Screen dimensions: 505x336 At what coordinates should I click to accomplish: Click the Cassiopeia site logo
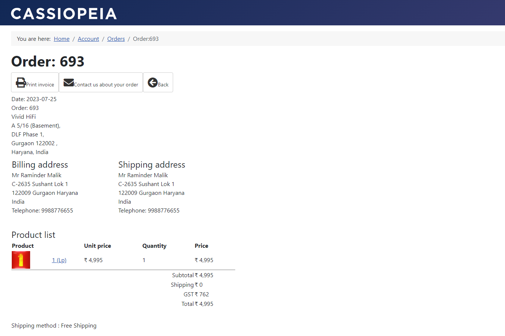64,14
